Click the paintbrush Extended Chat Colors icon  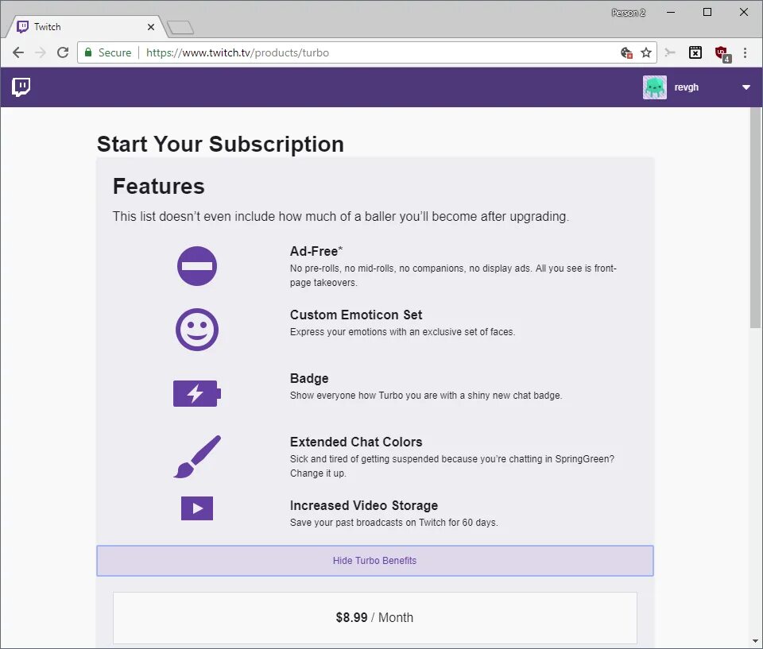196,456
